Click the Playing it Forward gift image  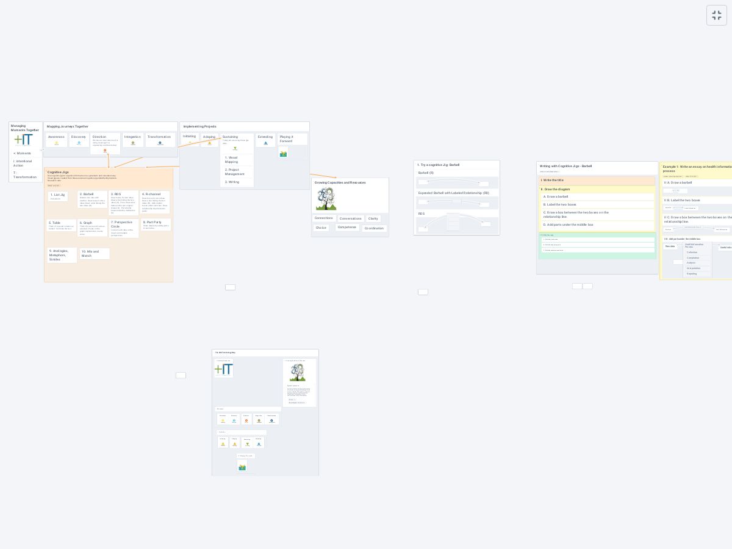(x=284, y=154)
